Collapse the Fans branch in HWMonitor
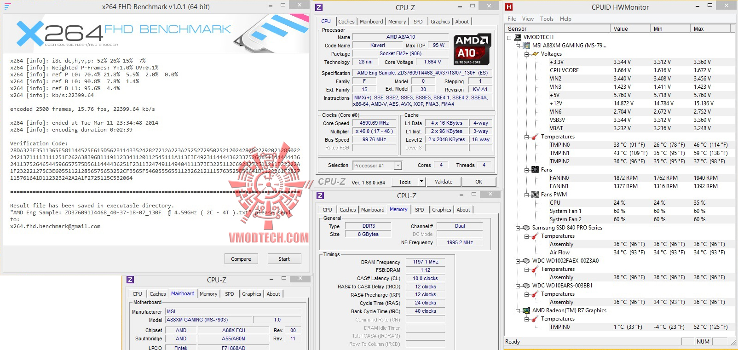 click(x=526, y=170)
